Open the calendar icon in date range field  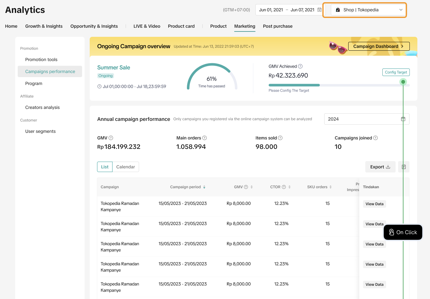click(x=320, y=10)
